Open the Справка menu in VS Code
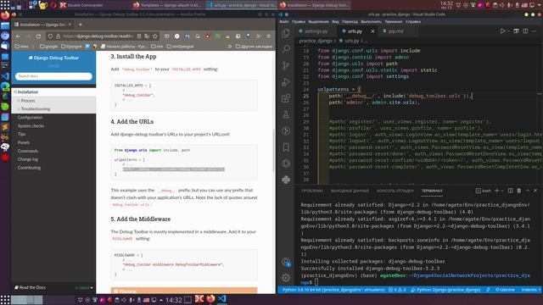 point(413,21)
